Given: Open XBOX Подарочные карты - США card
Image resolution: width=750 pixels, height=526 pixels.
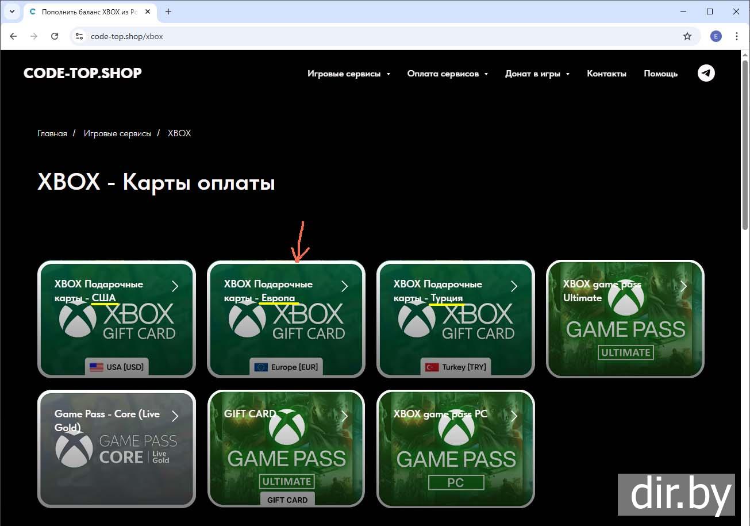Looking at the screenshot, I should [117, 319].
